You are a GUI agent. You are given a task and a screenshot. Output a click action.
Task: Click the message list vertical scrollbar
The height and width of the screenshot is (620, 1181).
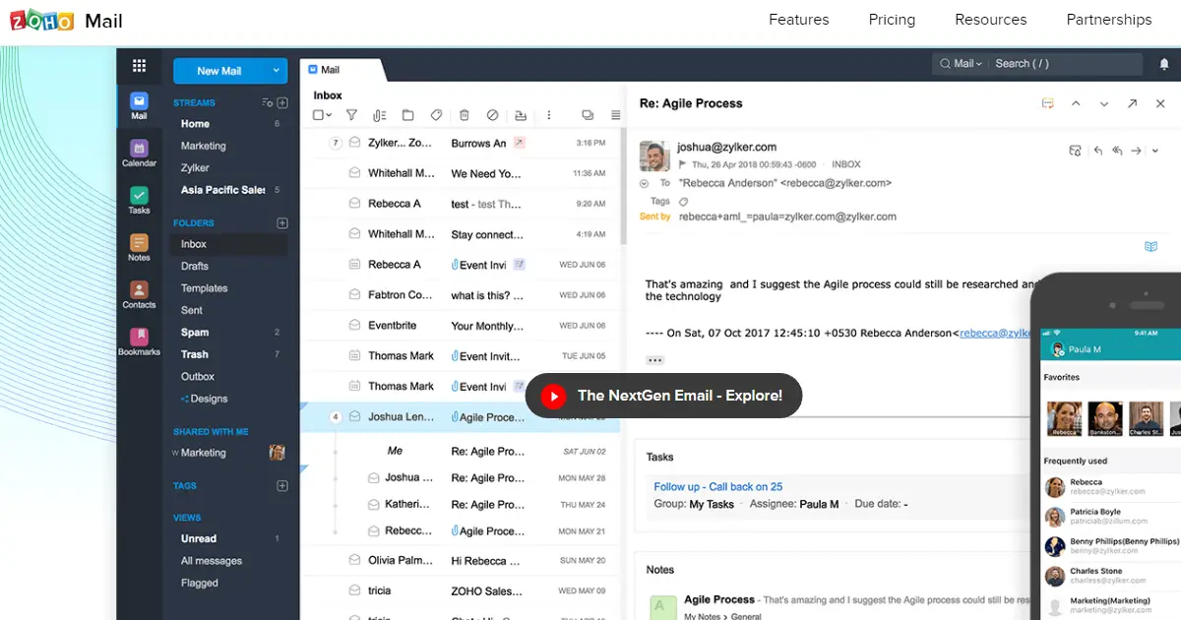point(624,187)
